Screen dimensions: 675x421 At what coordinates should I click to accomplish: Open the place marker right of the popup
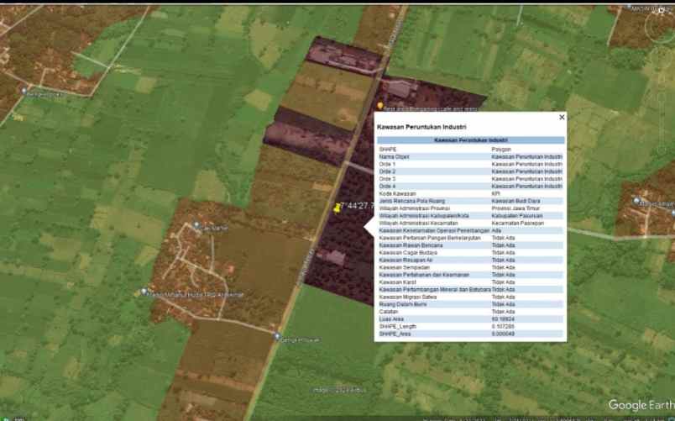(638, 202)
